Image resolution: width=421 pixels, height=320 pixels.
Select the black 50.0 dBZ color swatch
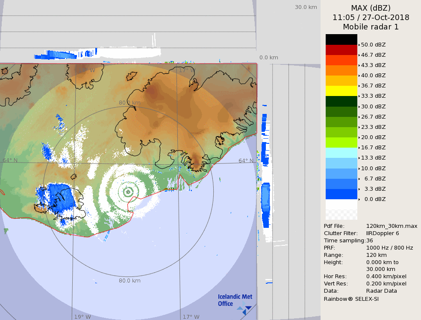tap(341, 39)
